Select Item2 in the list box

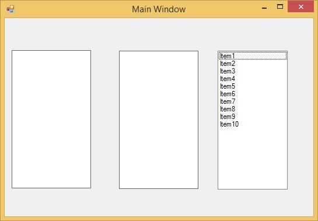point(253,64)
